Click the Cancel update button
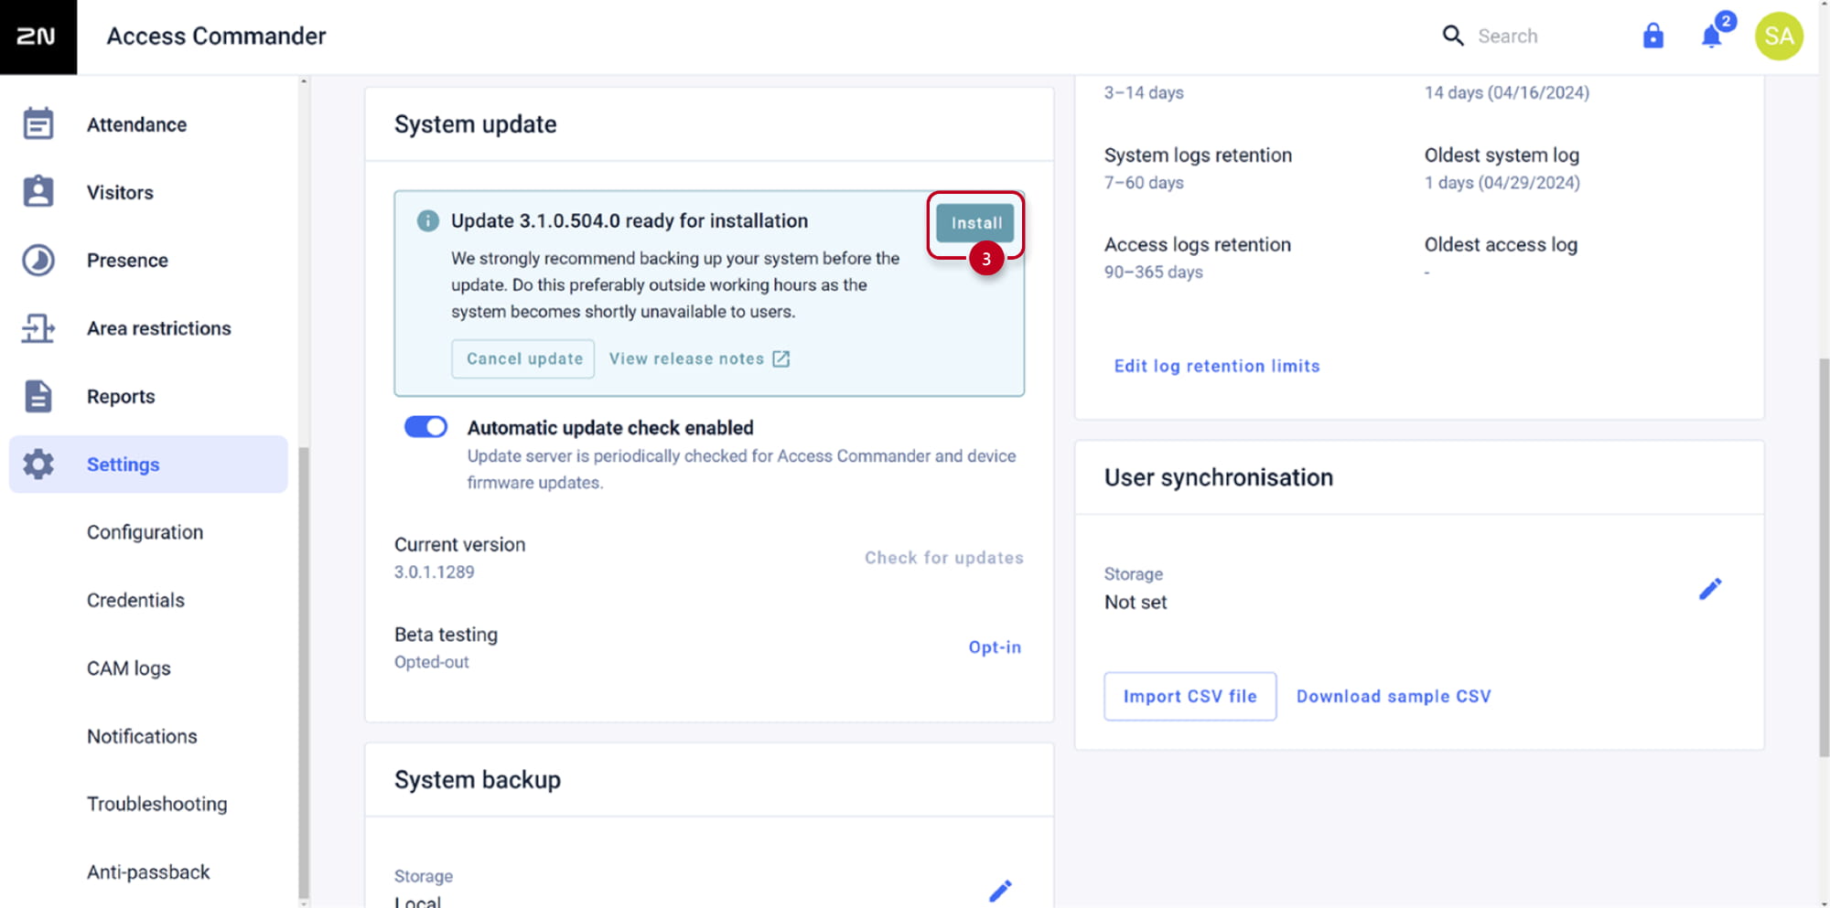Viewport: 1830px width, 908px height. coord(523,358)
